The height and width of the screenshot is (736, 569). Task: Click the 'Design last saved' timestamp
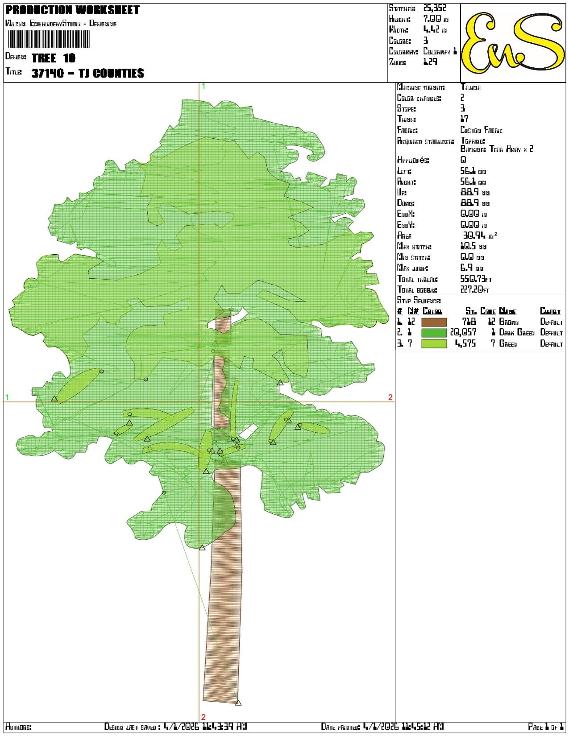(176, 727)
